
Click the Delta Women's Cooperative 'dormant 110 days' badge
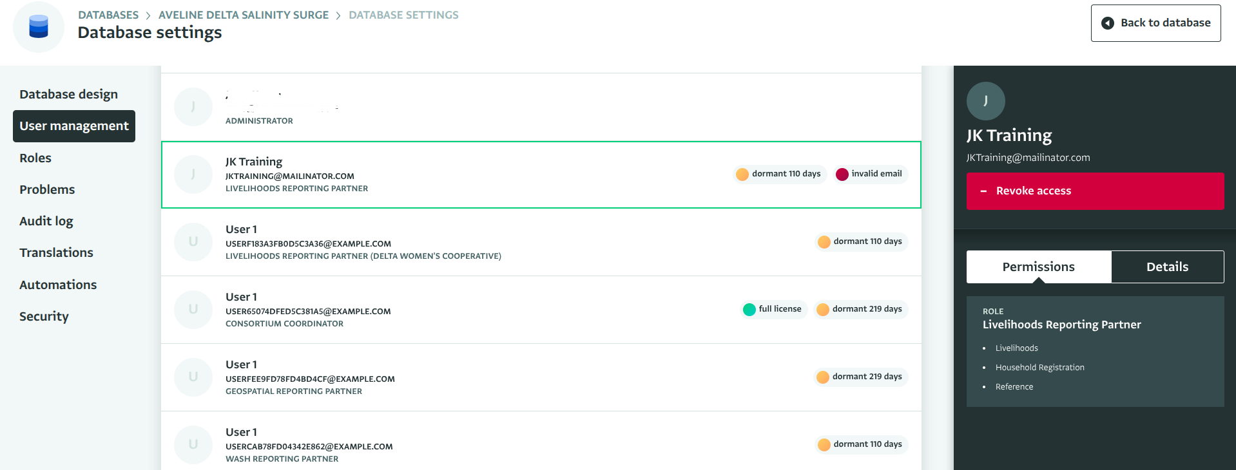pos(861,241)
